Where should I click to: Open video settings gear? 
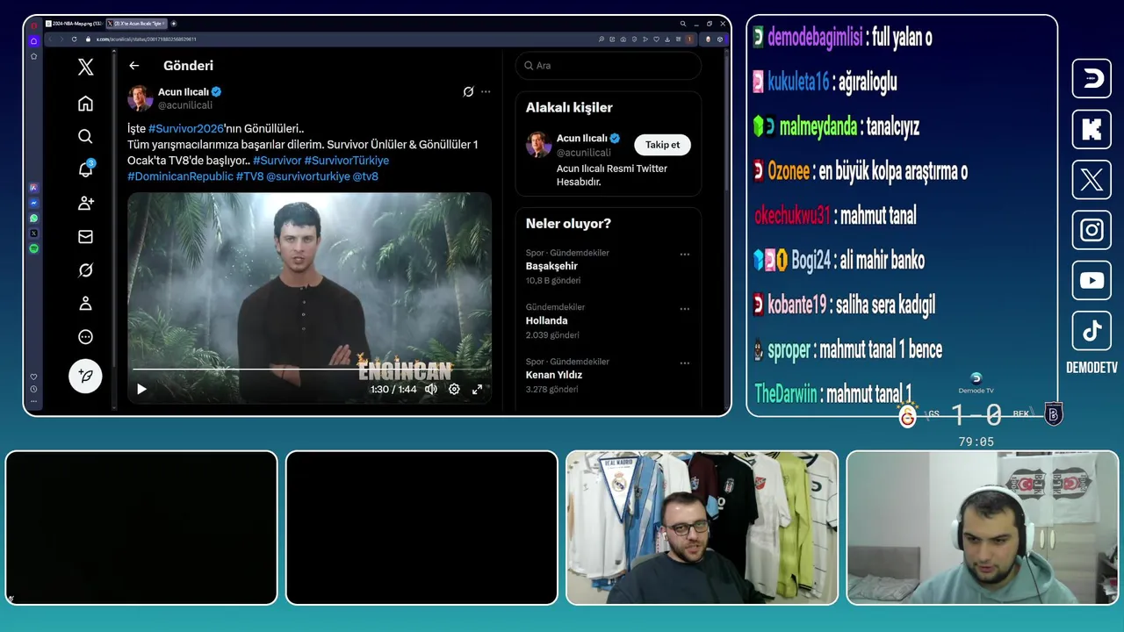[454, 389]
